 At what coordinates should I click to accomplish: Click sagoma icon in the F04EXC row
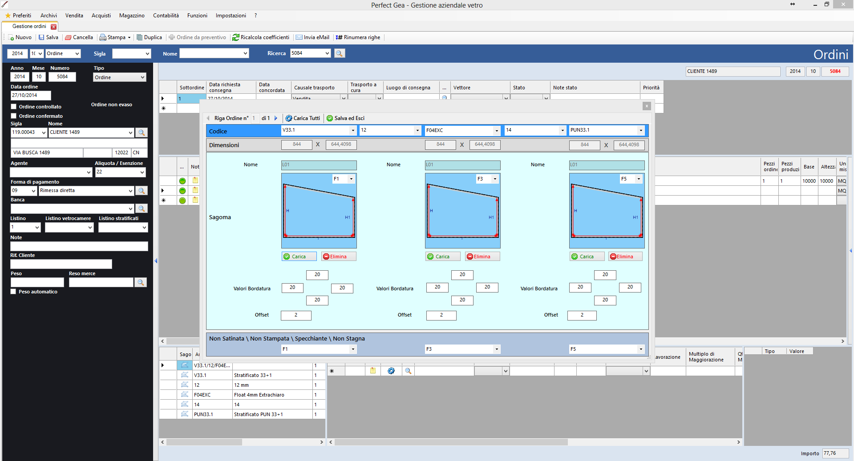click(x=185, y=395)
